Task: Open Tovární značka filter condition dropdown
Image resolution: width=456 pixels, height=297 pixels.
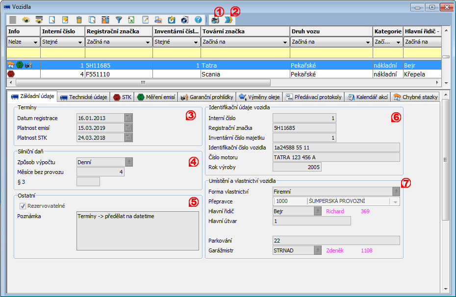Action: (285, 42)
